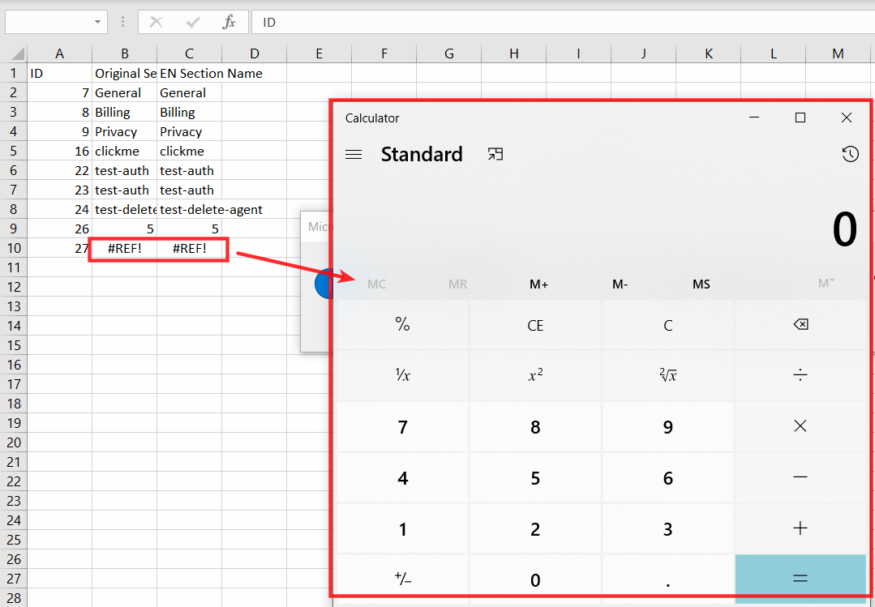Click the equals key
This screenshot has height=607, width=875.
800,579
